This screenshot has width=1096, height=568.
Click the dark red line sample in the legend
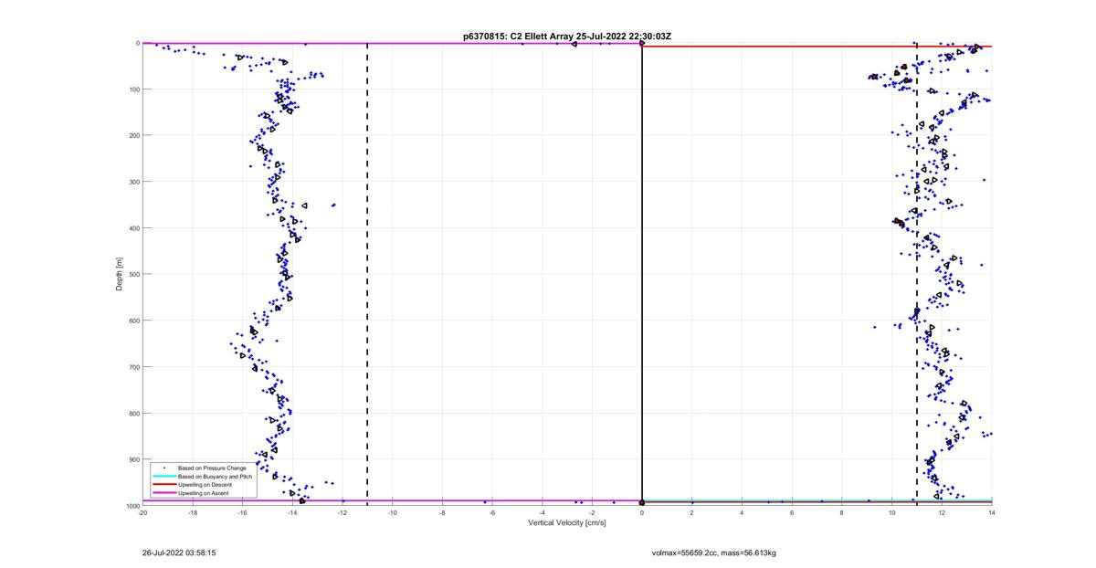pyautogui.click(x=163, y=484)
